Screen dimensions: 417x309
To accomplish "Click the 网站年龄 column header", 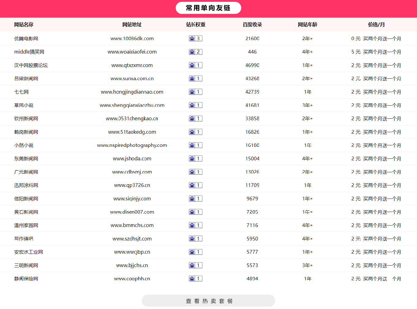I will (x=307, y=24).
